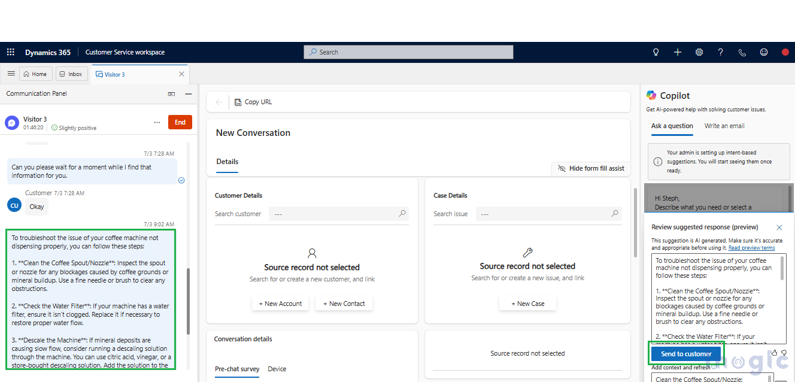
Task: Minimize the Communication Panel
Action: (x=188, y=94)
